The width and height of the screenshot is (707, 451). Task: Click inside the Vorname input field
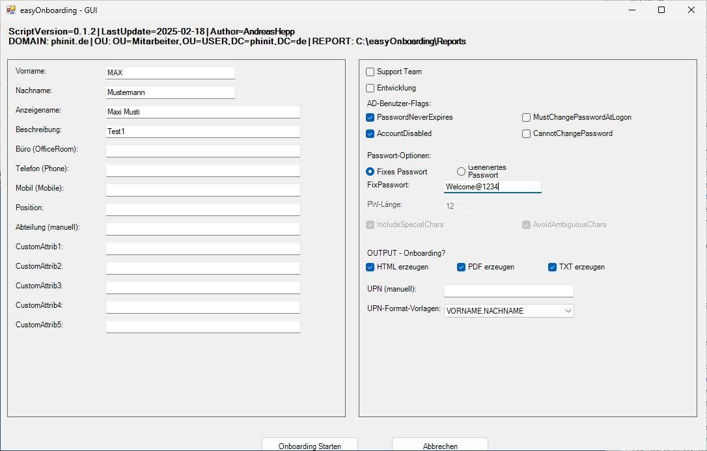169,73
